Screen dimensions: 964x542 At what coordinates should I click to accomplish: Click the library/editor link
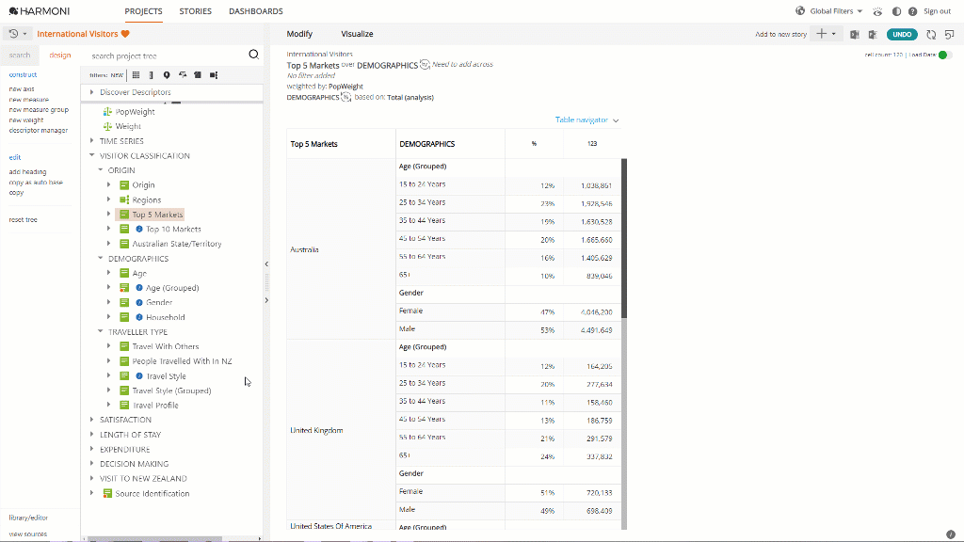(x=28, y=518)
